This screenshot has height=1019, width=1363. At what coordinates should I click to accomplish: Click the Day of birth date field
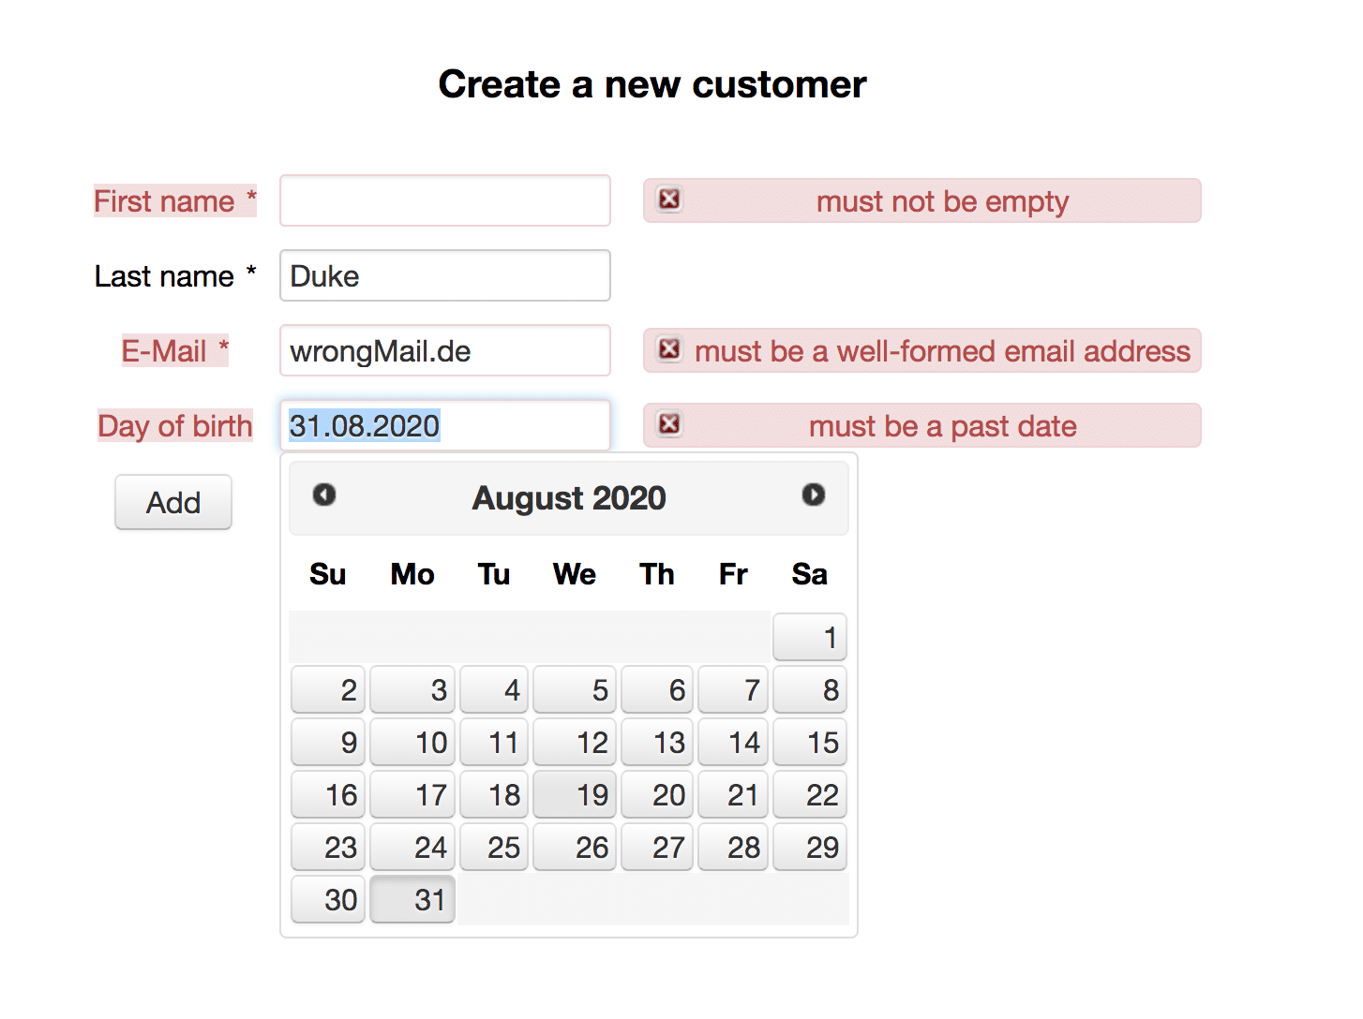445,426
